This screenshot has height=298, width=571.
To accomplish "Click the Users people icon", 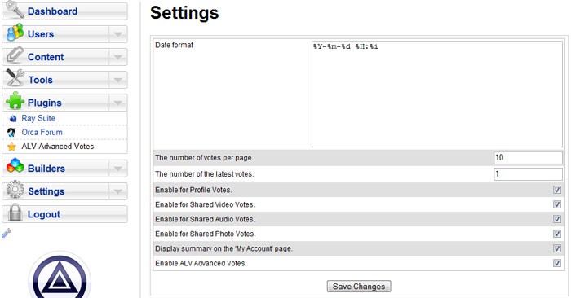I will tap(15, 33).
